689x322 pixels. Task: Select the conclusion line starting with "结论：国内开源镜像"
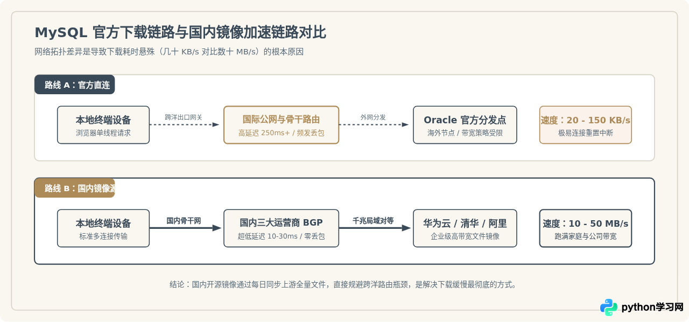343,284
